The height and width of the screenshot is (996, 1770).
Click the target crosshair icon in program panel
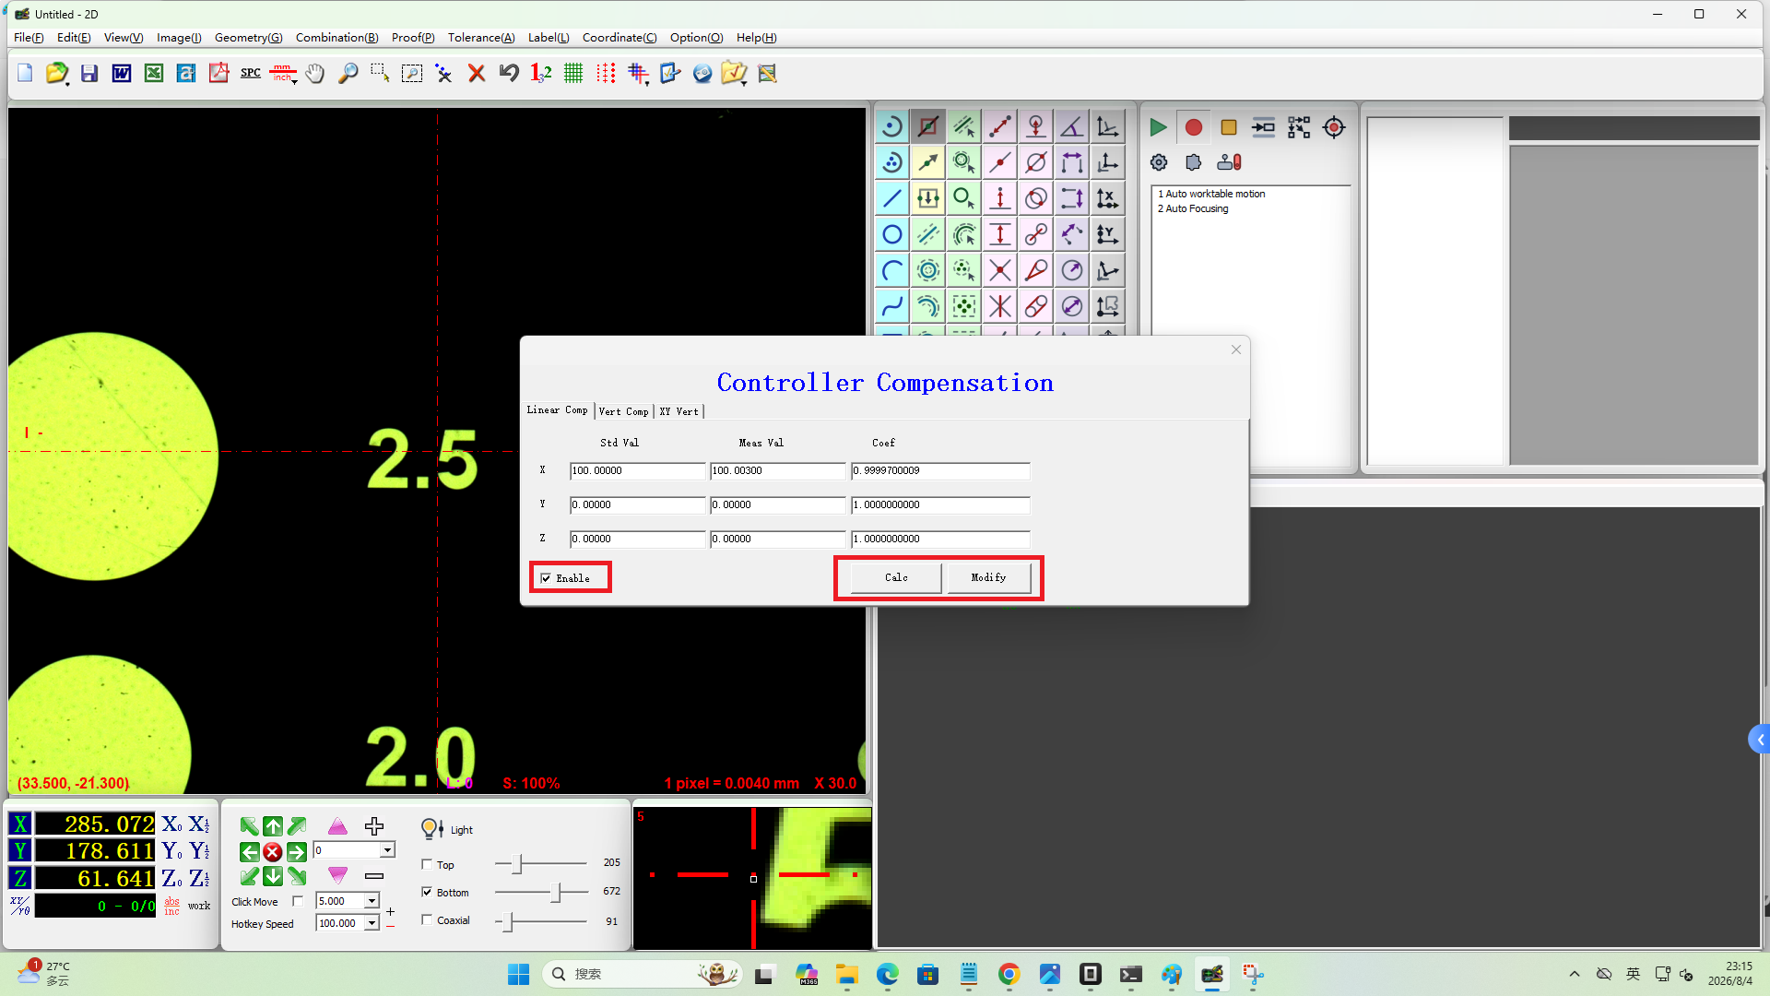pos(1334,127)
